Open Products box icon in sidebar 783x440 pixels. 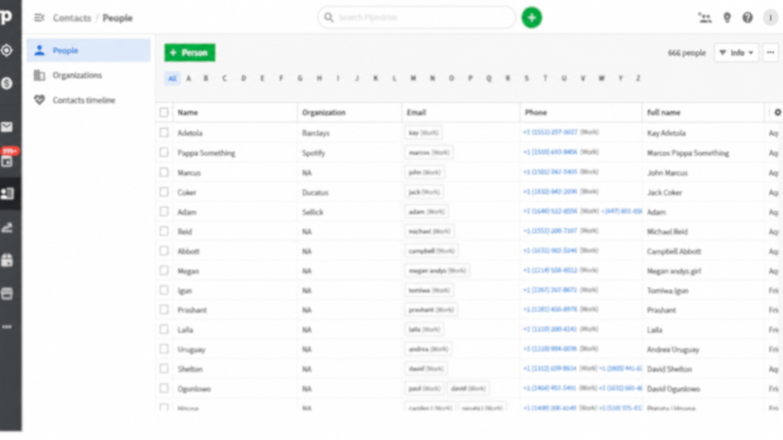coord(7,260)
